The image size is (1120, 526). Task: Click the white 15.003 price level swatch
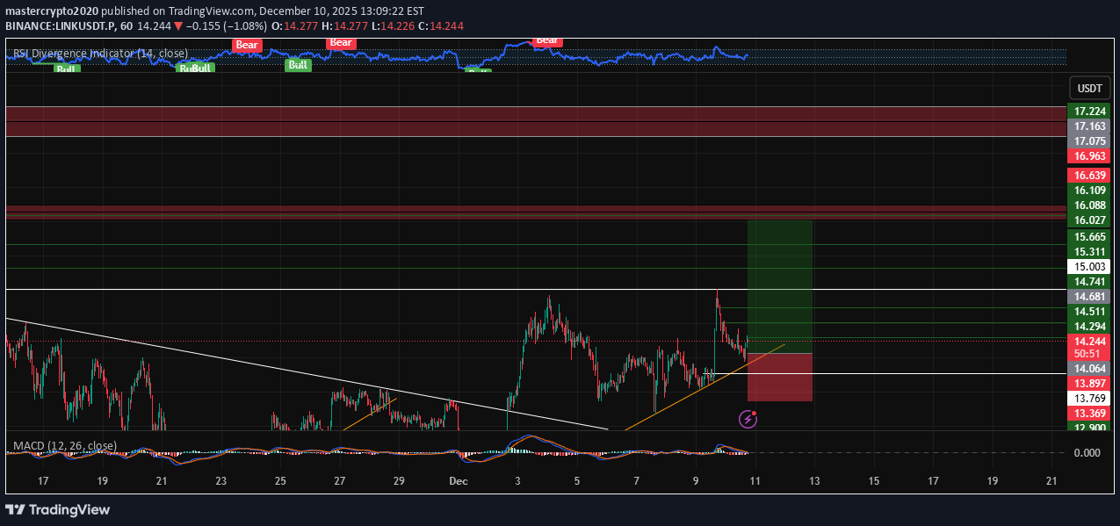pos(1088,266)
